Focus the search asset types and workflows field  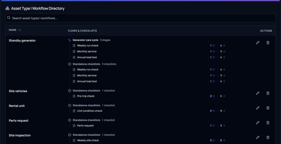coord(140,18)
